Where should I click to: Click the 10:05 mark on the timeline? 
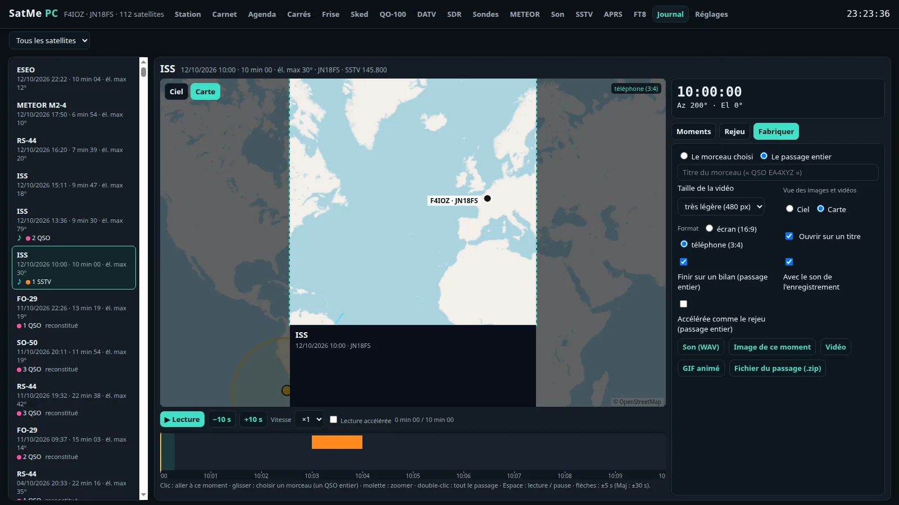[x=413, y=476]
